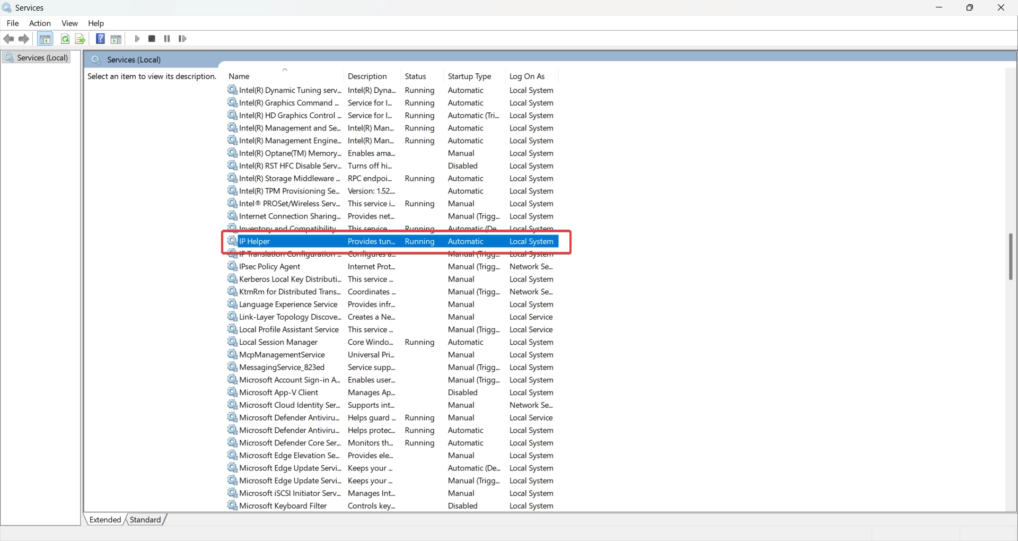This screenshot has height=541, width=1018.
Task: Click gear icon of McpManagementService
Action: click(x=232, y=354)
